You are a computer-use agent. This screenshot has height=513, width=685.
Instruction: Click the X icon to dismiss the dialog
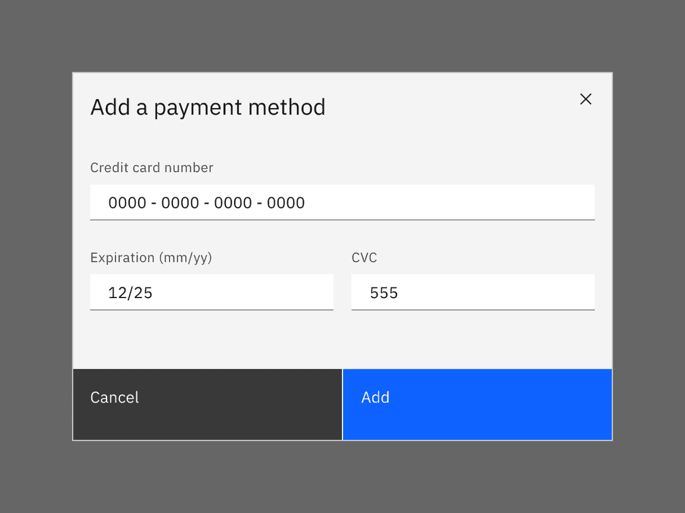coord(586,99)
